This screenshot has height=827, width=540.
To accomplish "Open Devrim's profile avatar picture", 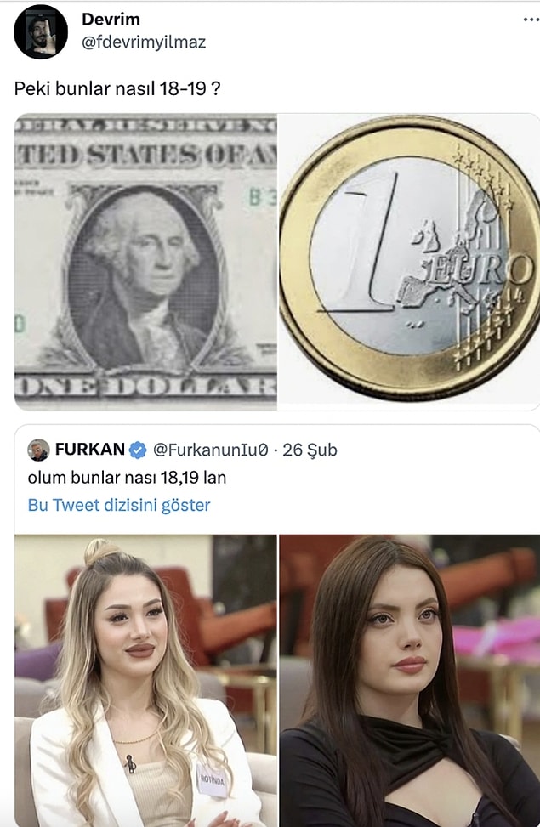I will 41,31.
